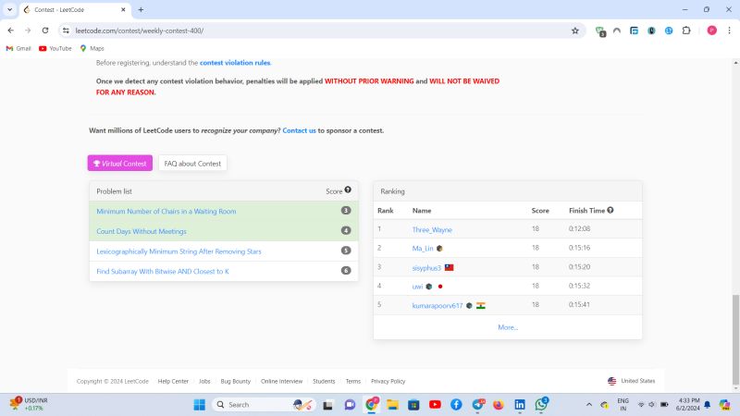Open United States region selector in footer
740x416 pixels.
pyautogui.click(x=632, y=381)
